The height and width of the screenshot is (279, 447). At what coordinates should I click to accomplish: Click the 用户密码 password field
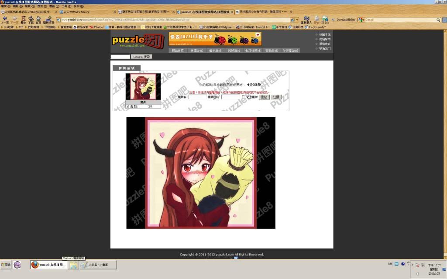point(231,97)
